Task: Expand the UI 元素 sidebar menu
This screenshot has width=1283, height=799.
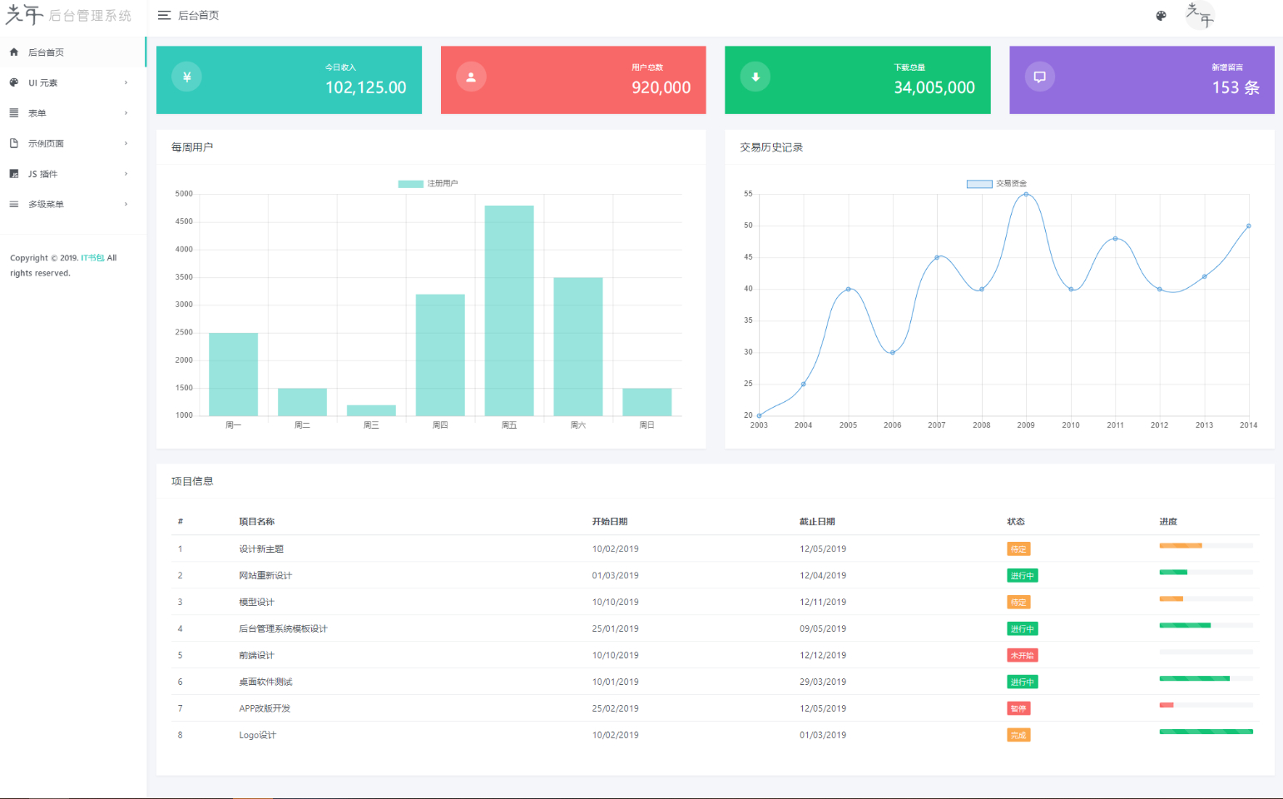Action: tap(72, 82)
